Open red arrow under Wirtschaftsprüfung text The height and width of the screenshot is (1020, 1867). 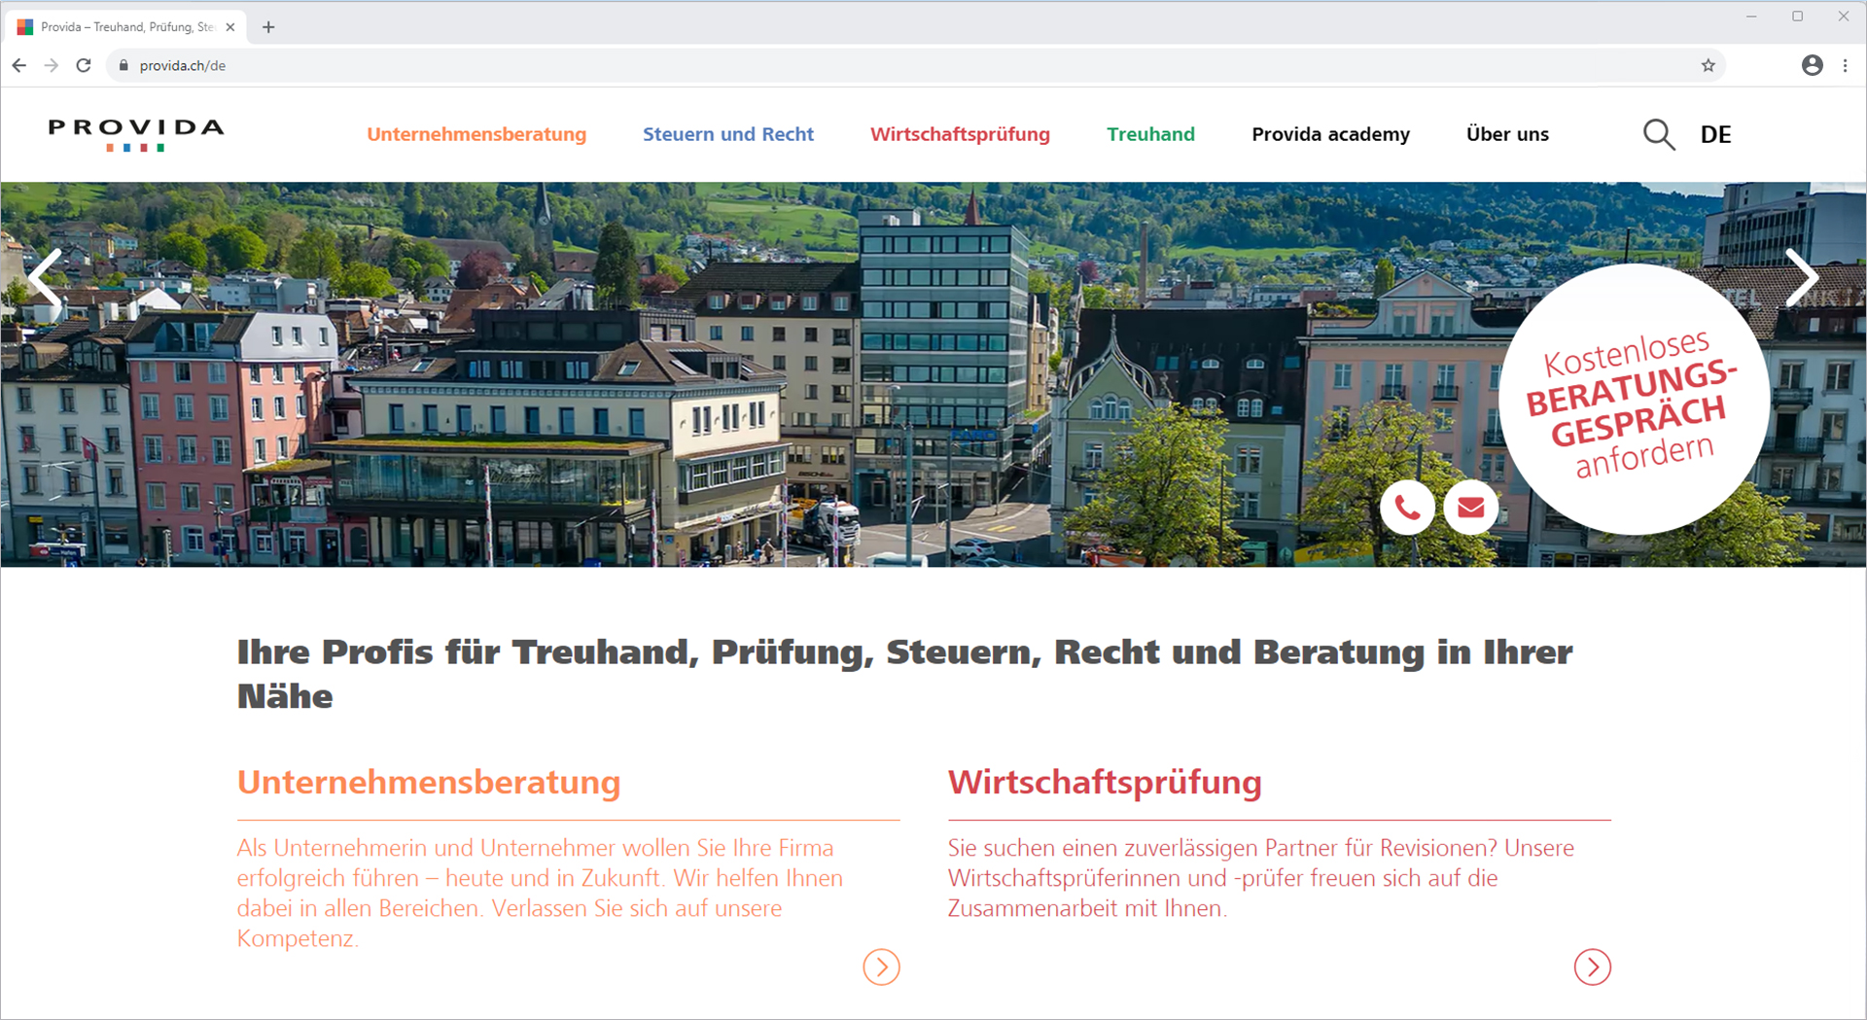1592,967
